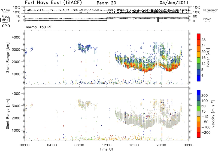Click the '-15' value on Velocity colorbar
Screen dimensions: 218x151
point(205,116)
